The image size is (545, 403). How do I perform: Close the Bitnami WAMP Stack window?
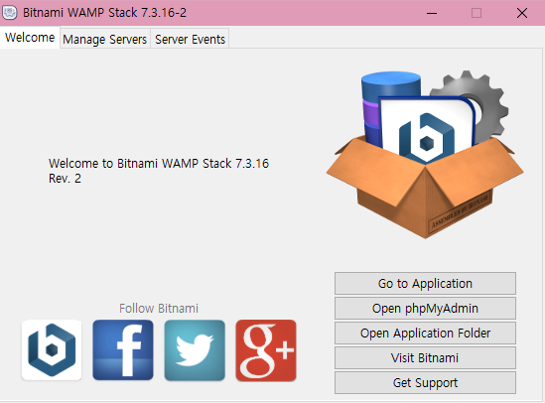pos(522,13)
